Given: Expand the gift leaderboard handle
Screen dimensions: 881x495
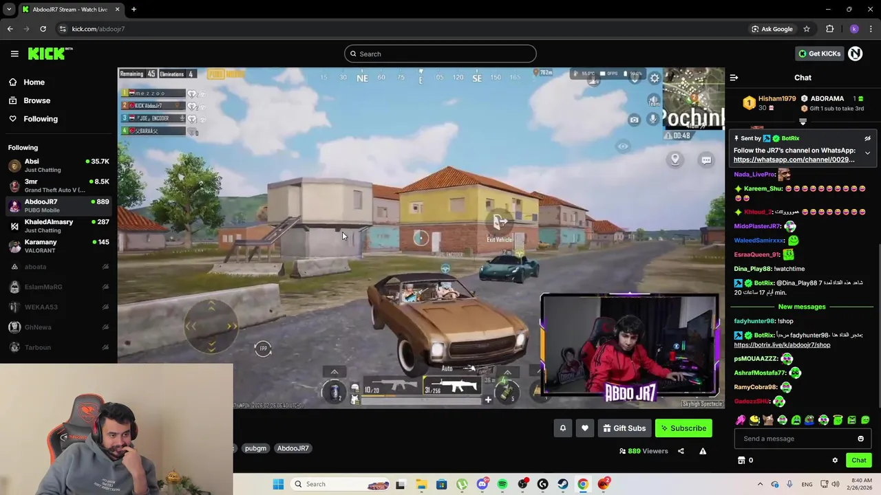Looking at the screenshot, I should coord(803,122).
